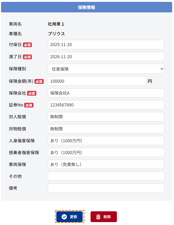This screenshot has height=225, width=174.
Task: Click into the 証券No field
Action: coord(106,105)
